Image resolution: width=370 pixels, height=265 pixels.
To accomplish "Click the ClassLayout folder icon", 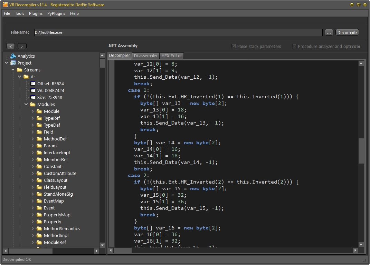I will pos(39,180).
